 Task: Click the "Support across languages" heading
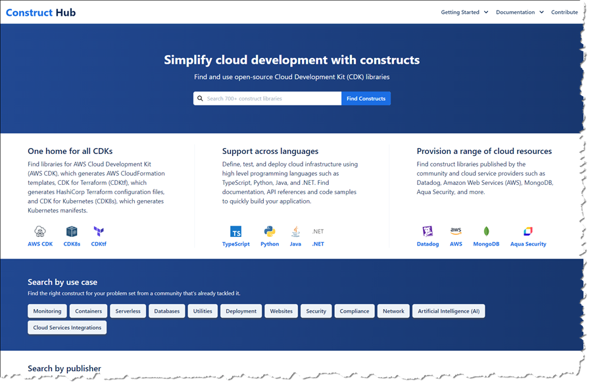270,151
